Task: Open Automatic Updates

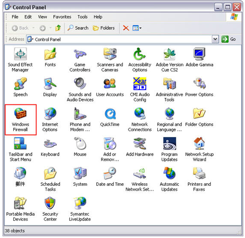Action: pos(169,179)
